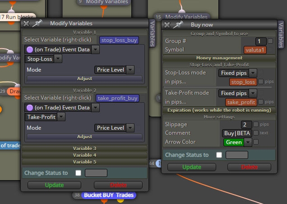Toggle checkbox next to Group # value

270,41
